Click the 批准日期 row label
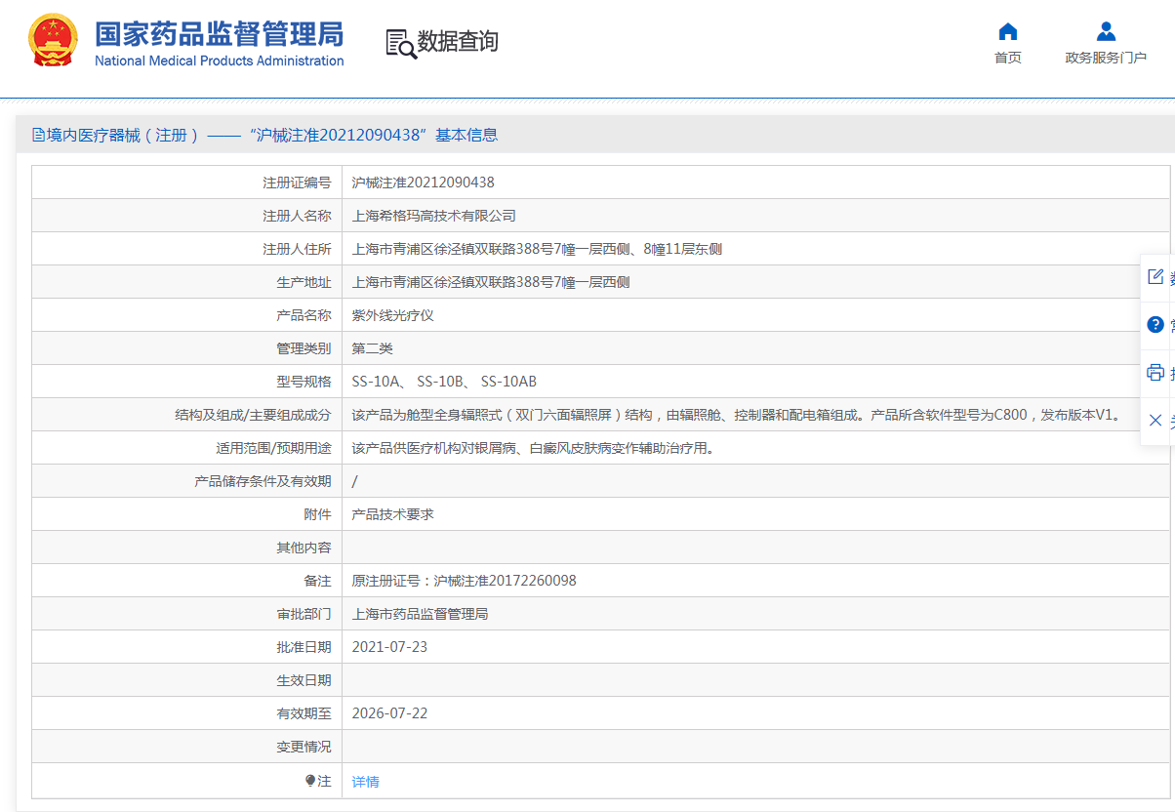Screen dimensions: 1175x812 point(304,647)
